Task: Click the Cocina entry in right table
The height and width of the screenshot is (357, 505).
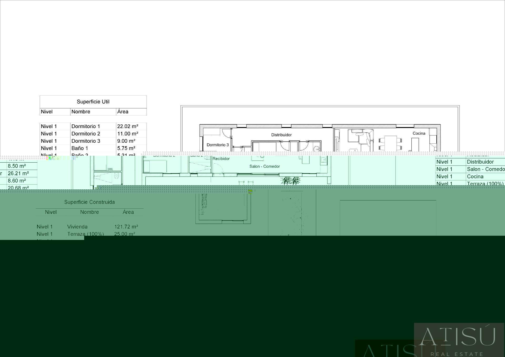Action: [x=475, y=177]
